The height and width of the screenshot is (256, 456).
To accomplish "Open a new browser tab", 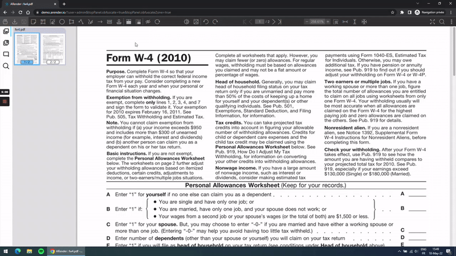I will (x=64, y=4).
